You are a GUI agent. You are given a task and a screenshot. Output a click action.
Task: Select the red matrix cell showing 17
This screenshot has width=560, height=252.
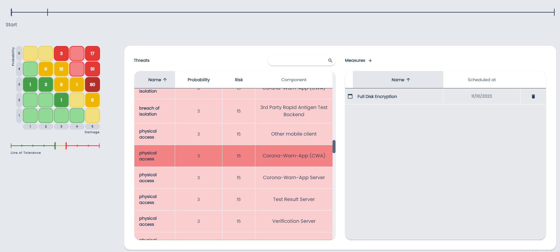(92, 53)
